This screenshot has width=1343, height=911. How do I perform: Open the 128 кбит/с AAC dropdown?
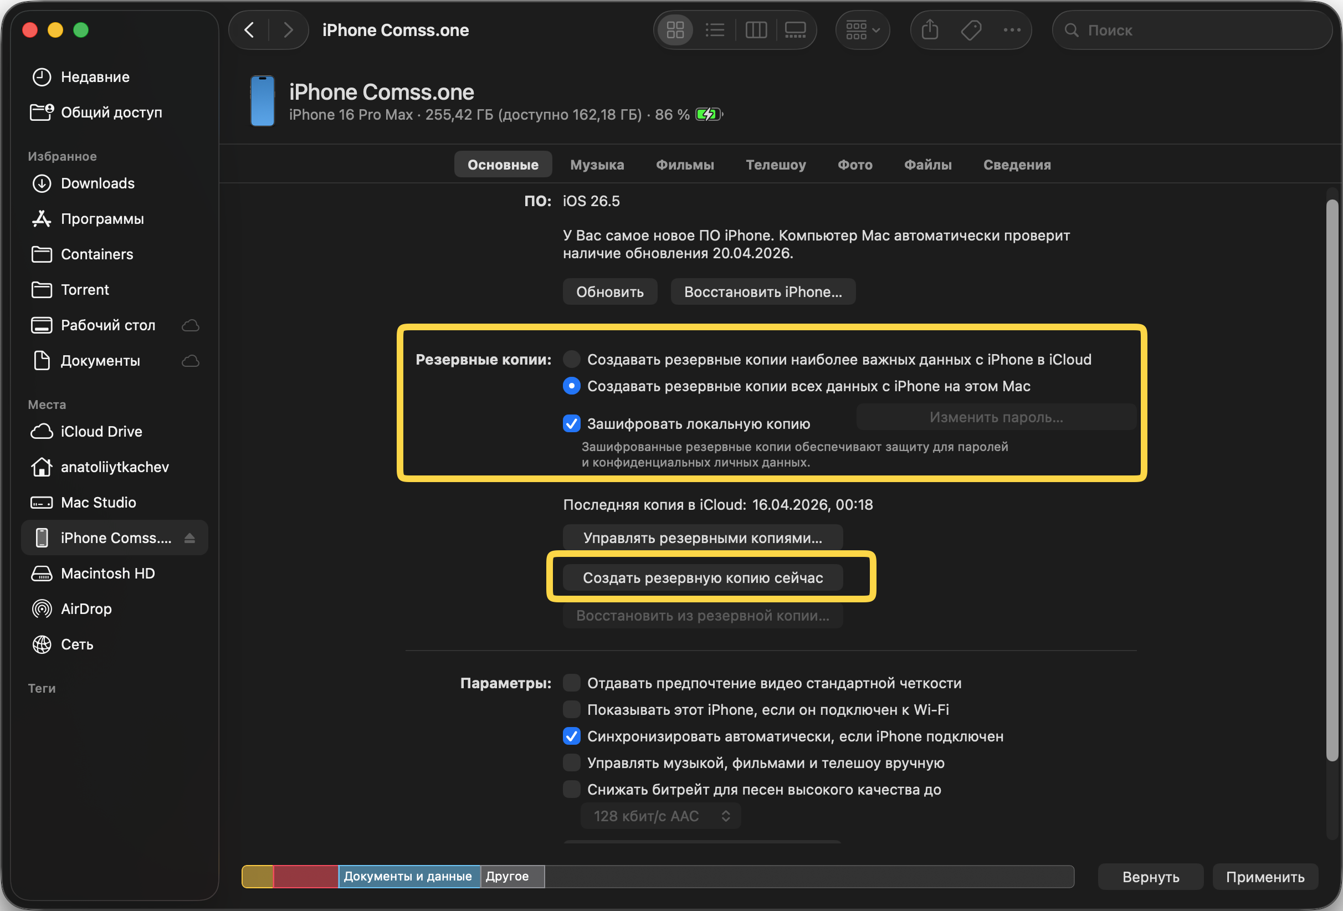(x=660, y=816)
